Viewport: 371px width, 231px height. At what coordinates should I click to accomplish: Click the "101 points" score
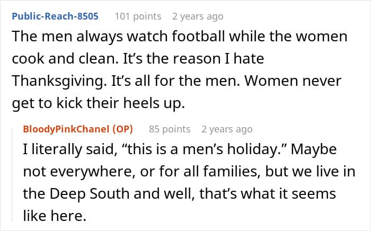[138, 16]
